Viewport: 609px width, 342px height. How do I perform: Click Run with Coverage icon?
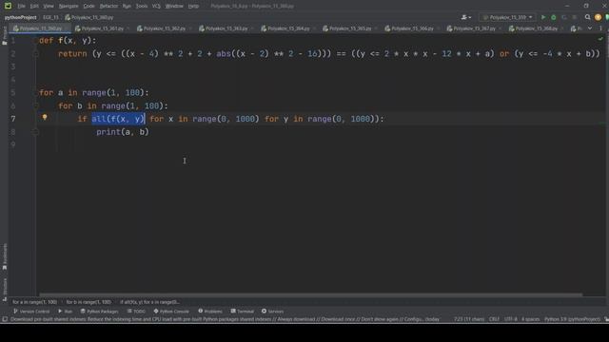[564, 17]
